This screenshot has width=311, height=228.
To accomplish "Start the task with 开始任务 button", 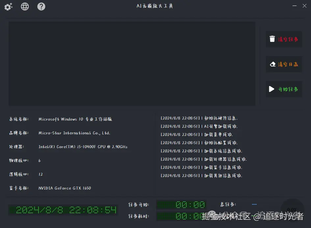I will (x=284, y=89).
